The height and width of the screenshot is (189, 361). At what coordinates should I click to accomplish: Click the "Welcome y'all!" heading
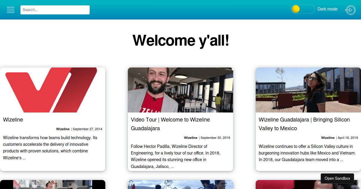pyautogui.click(x=181, y=40)
